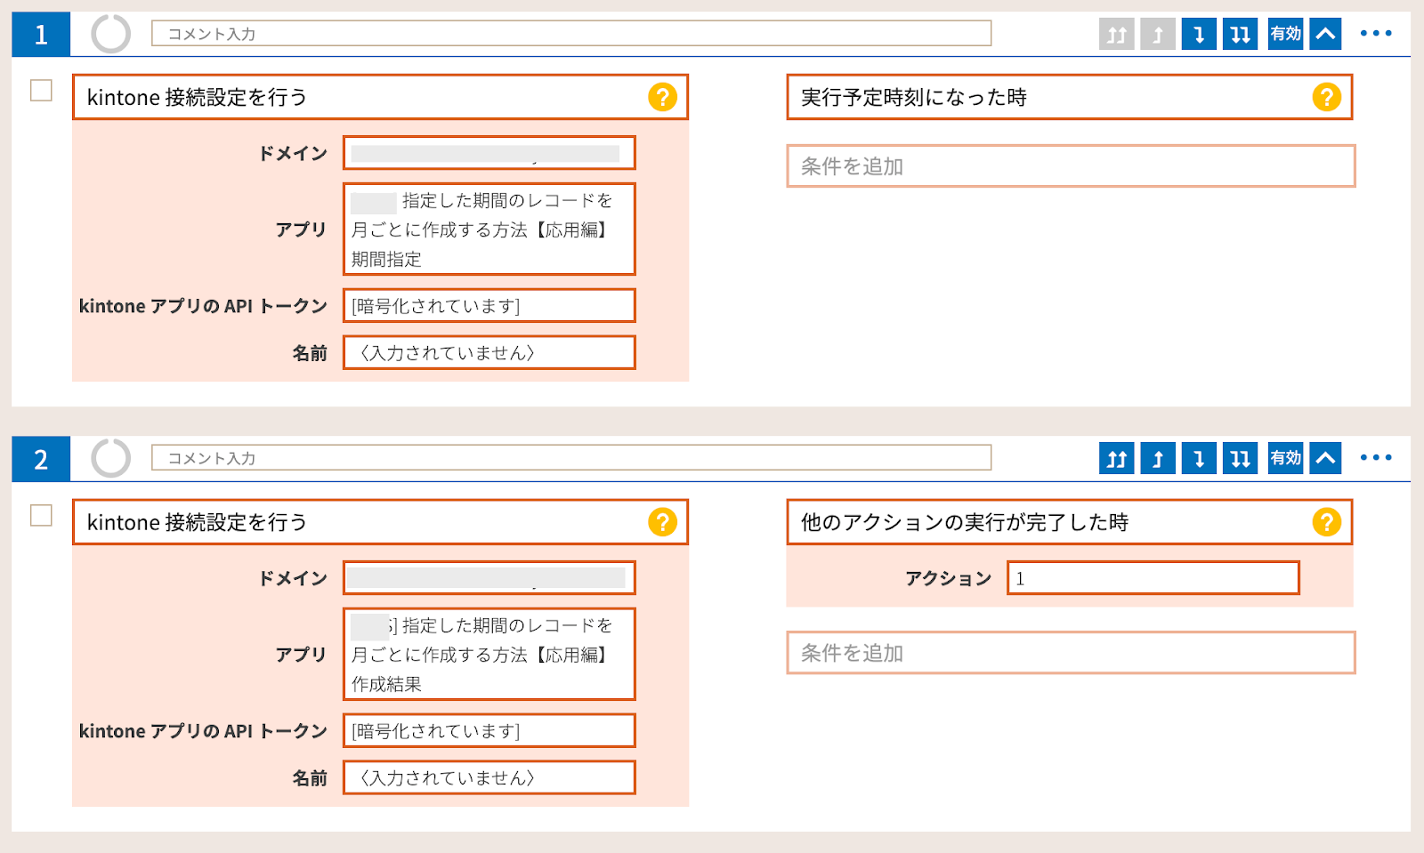Open help for 他のアクションの実行が完了した時
Viewport: 1424px width, 853px height.
pos(1326,522)
